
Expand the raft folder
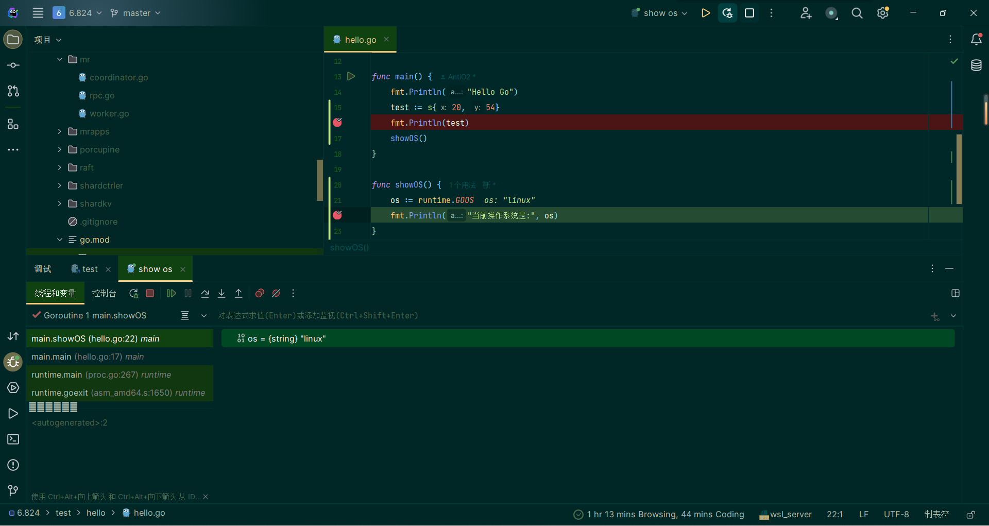point(60,167)
